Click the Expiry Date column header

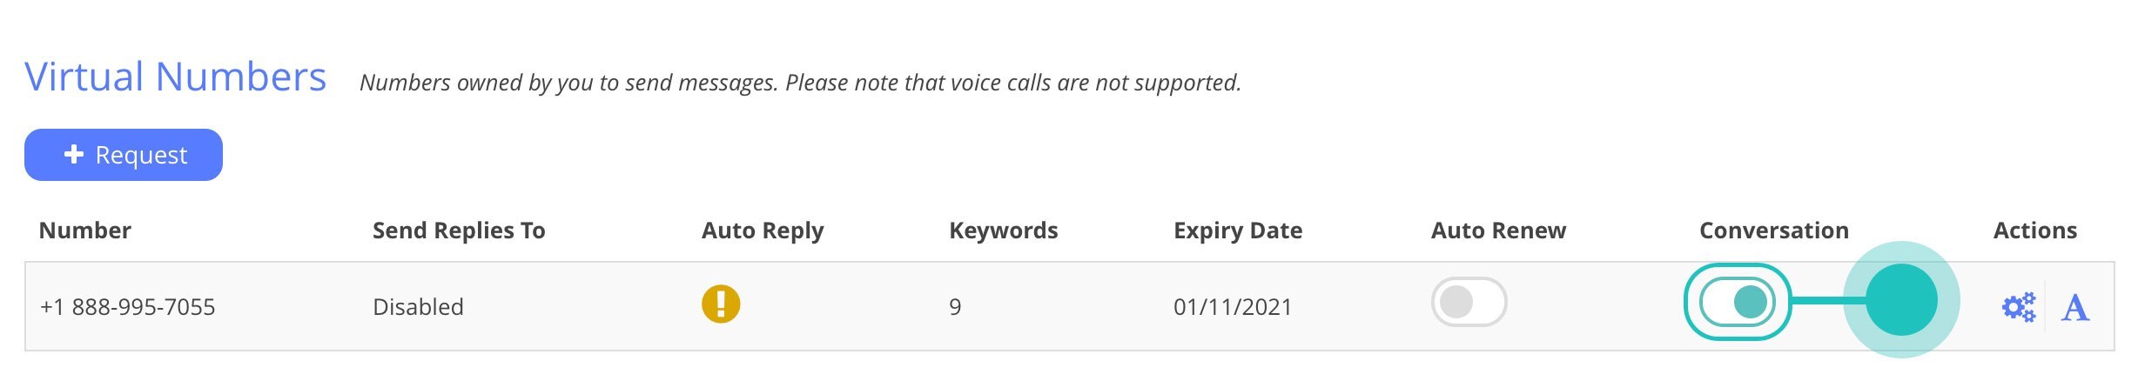pos(1238,231)
